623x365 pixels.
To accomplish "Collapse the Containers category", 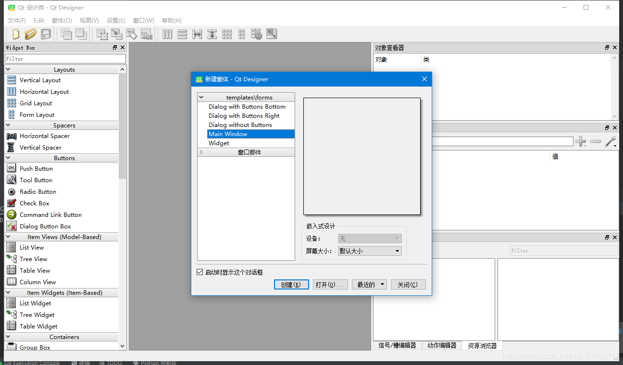I will pyautogui.click(x=8, y=337).
